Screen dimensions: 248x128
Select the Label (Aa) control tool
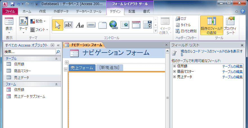[x=80, y=25]
